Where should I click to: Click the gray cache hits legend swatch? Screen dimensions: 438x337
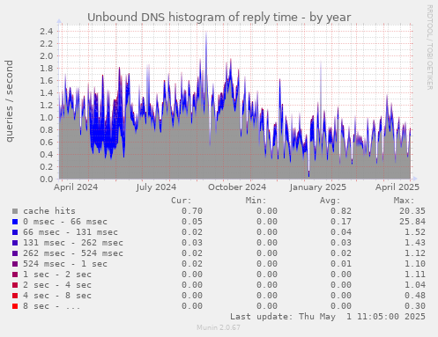point(15,211)
